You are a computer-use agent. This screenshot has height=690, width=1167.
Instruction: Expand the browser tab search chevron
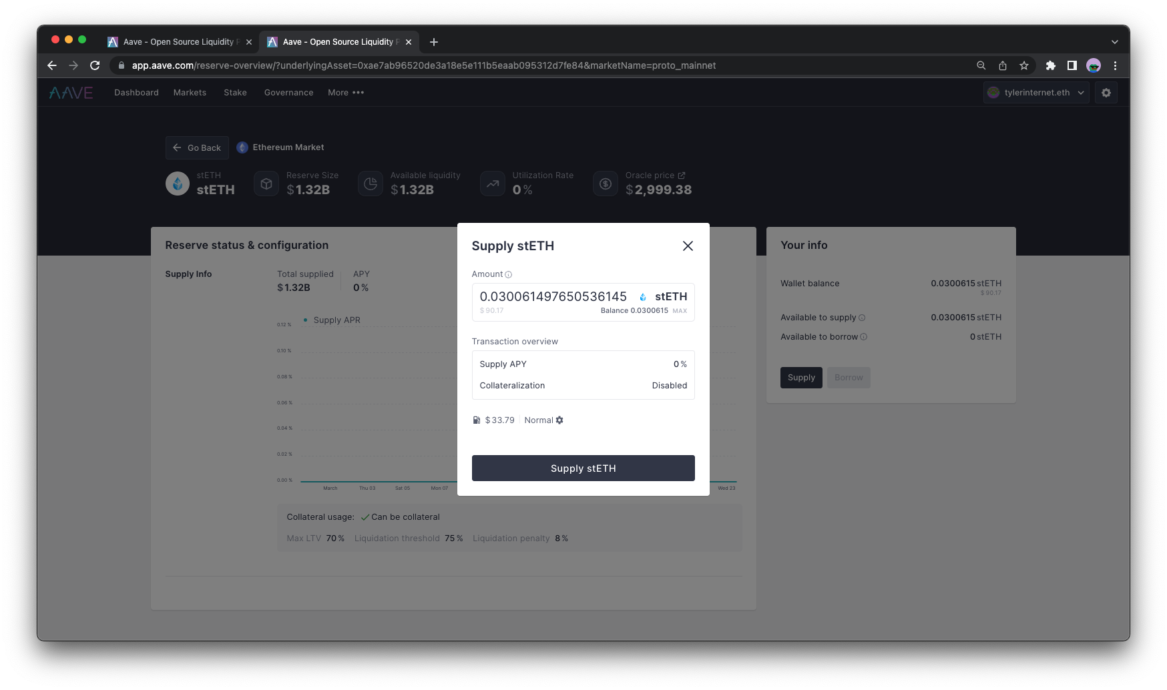(x=1114, y=41)
